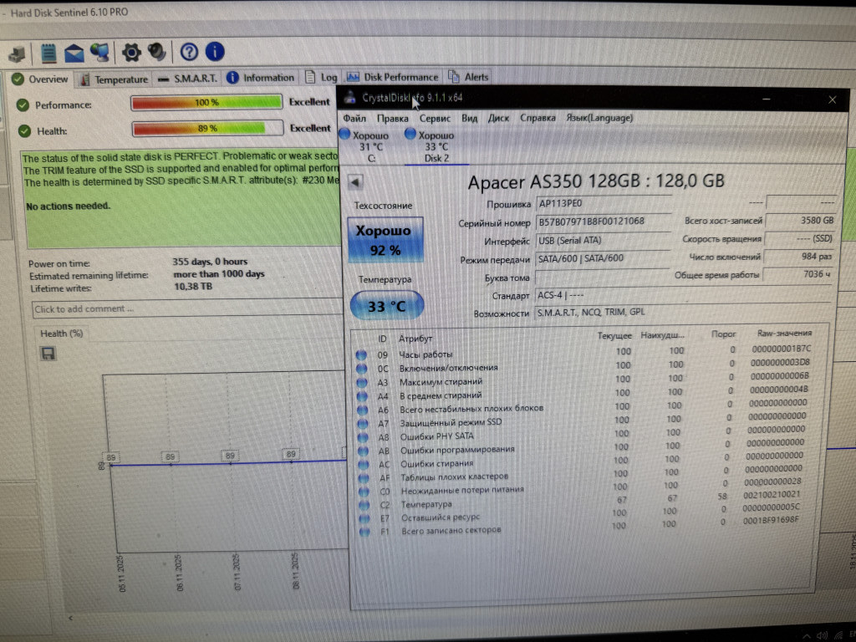This screenshot has height=642, width=856.
Task: Click the globe and monitor toolbar icon
Action: coord(100,53)
